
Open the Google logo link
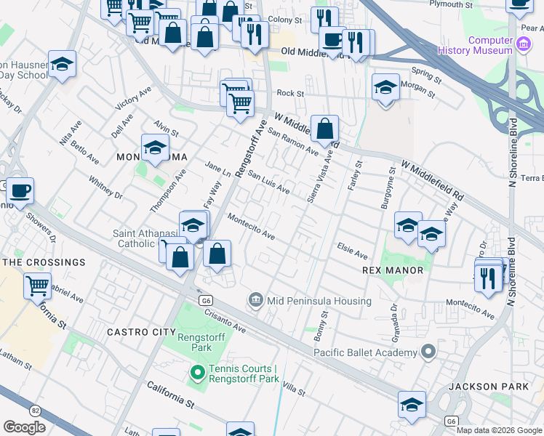tap(24, 427)
